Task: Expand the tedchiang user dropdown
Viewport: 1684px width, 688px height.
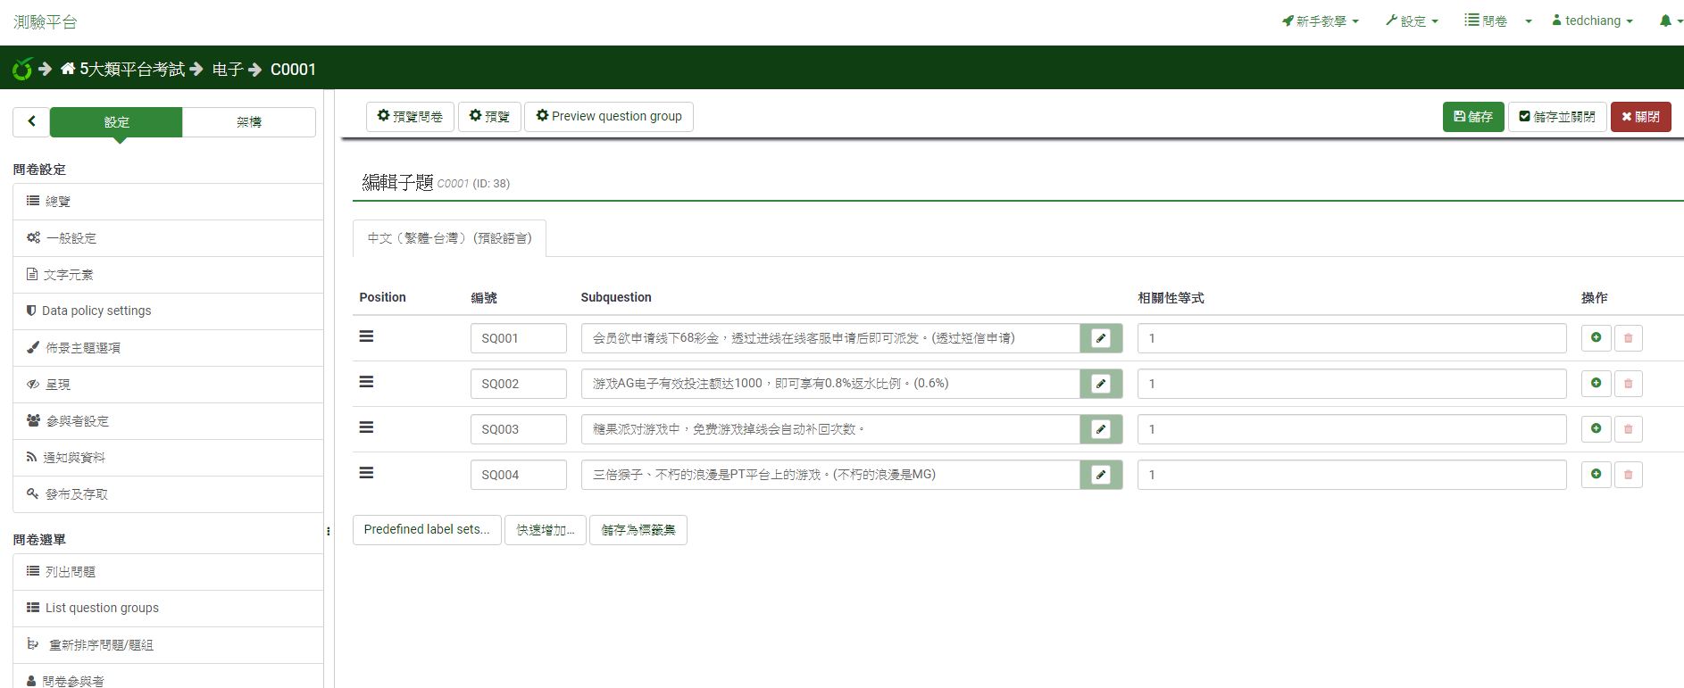Action: point(1592,21)
